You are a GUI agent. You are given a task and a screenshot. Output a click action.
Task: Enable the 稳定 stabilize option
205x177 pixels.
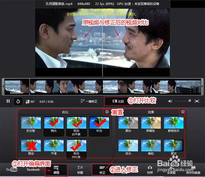coord(31,147)
